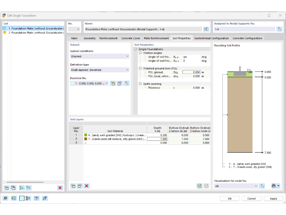Select visualization node picker icon
This screenshot has height=215, width=286.
[262, 186]
